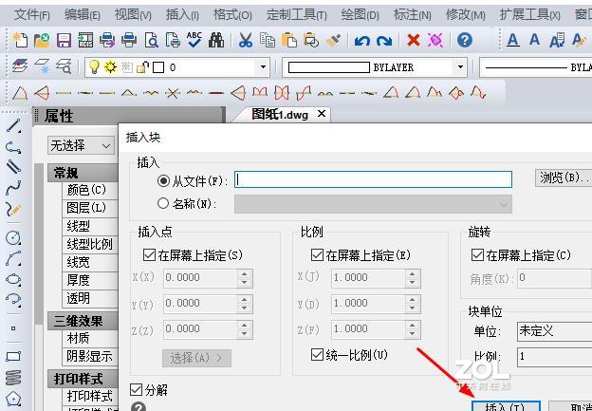This screenshot has height=411, width=592.
Task: Click the 比例 input field showing 1 under 块单位
Action: (x=554, y=356)
